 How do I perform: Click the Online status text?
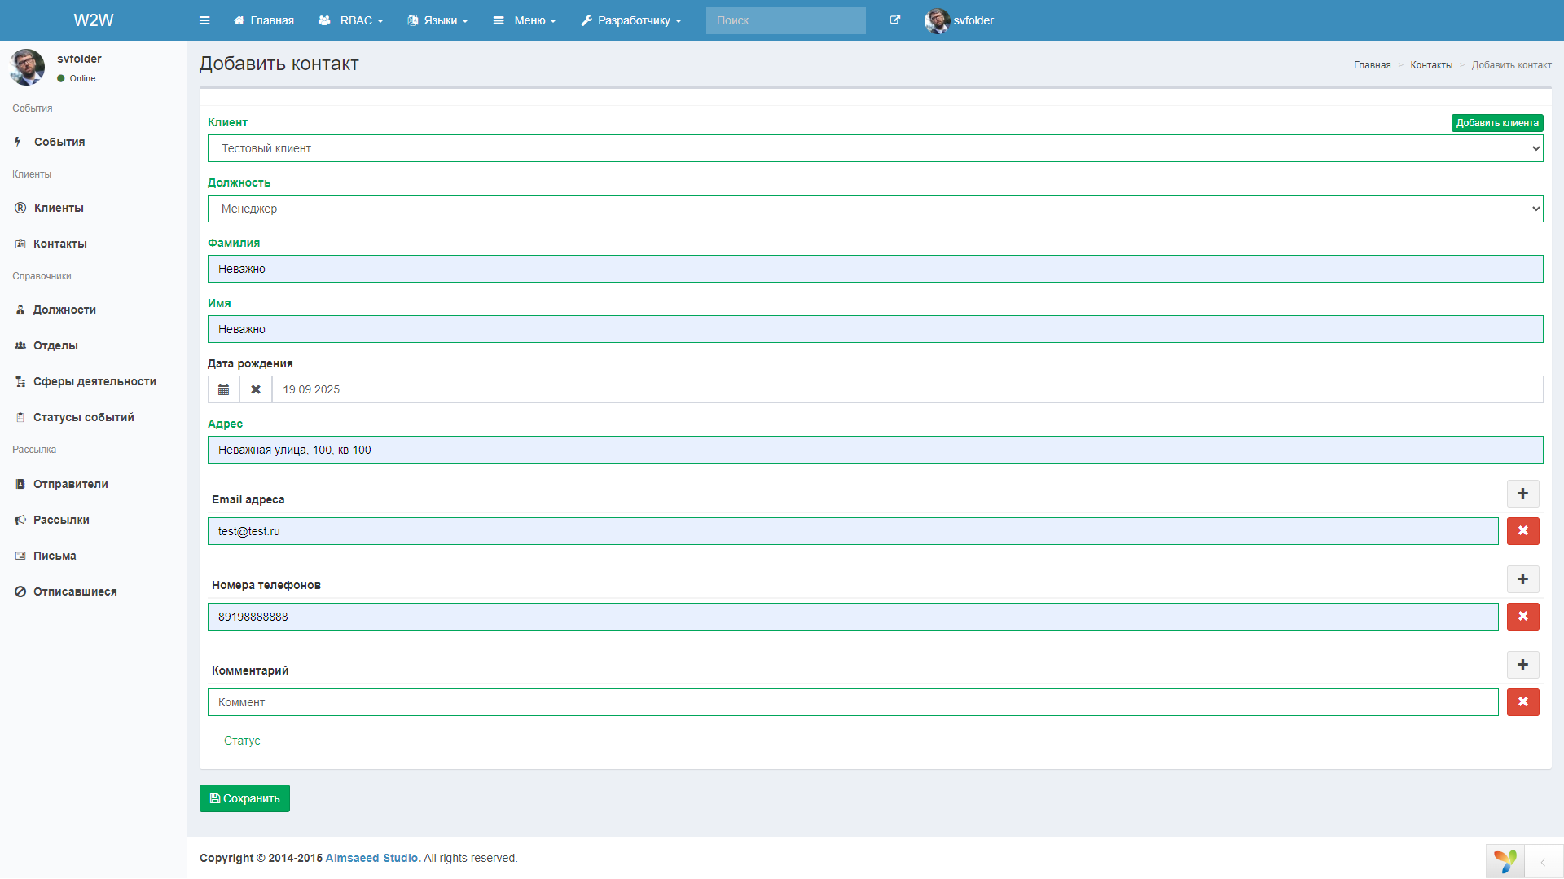coord(82,78)
